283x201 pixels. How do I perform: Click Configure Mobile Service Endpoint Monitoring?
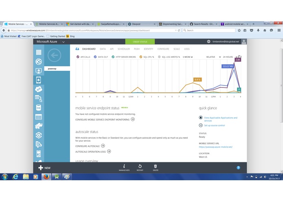[x=105, y=119]
